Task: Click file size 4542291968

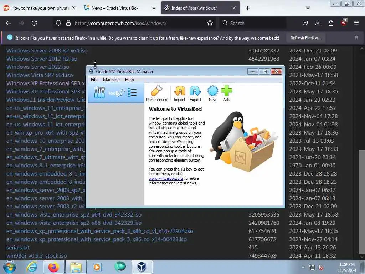Action: [x=264, y=59]
